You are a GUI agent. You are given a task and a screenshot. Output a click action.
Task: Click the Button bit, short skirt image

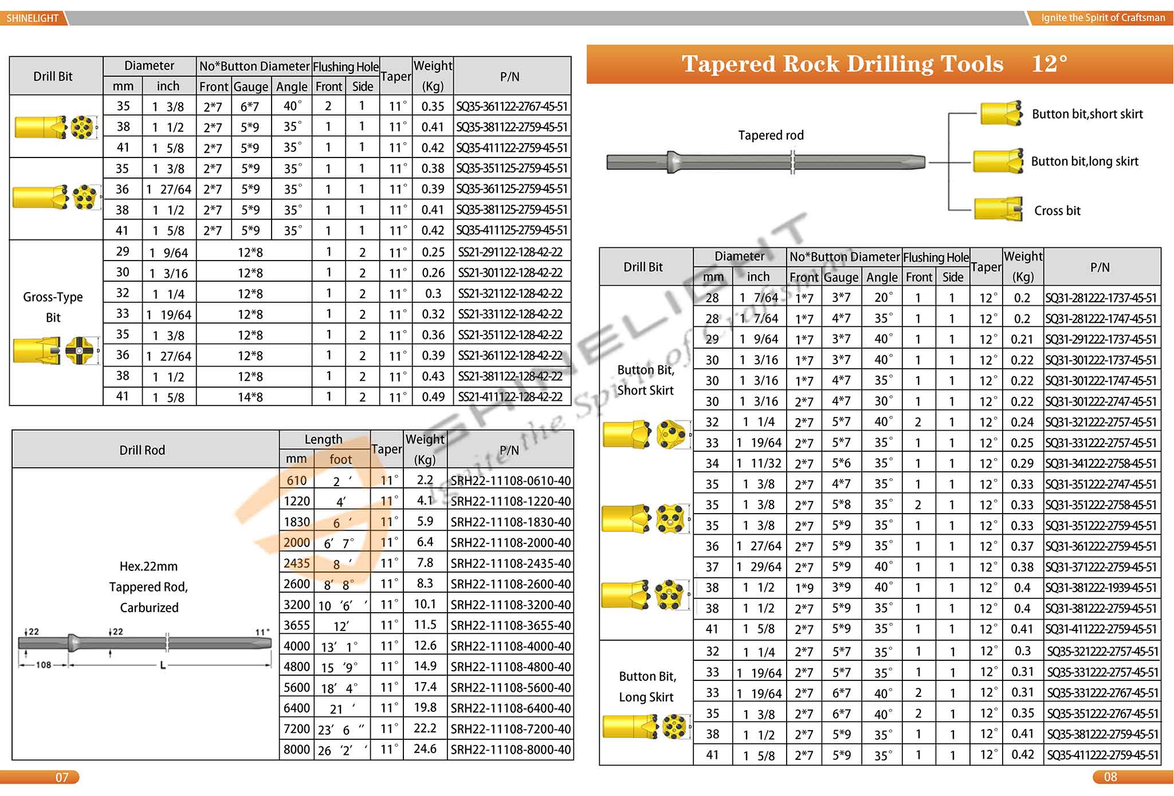tap(1001, 113)
